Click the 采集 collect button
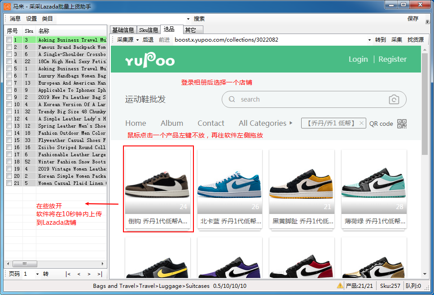The height and width of the screenshot is (295, 434). (x=397, y=40)
